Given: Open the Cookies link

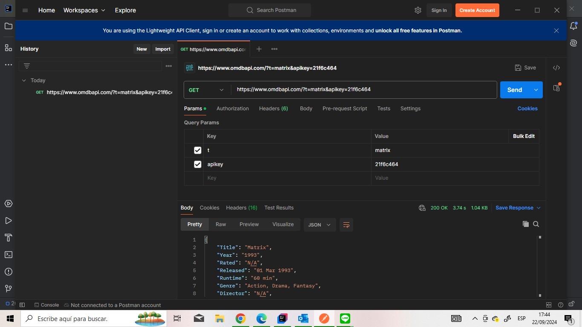Looking at the screenshot, I should (x=527, y=109).
